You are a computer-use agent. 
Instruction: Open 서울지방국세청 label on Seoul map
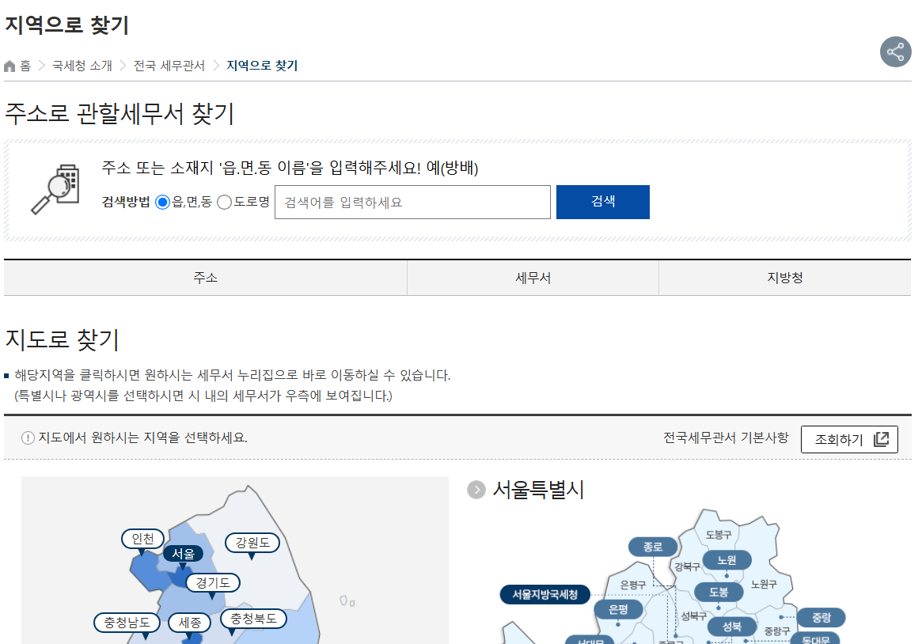point(544,594)
